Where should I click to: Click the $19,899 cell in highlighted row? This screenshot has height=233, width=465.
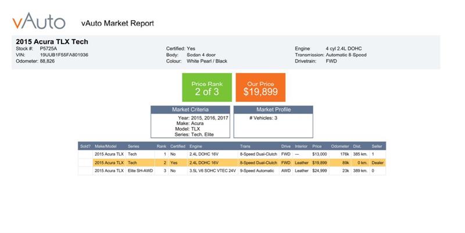pyautogui.click(x=319, y=163)
